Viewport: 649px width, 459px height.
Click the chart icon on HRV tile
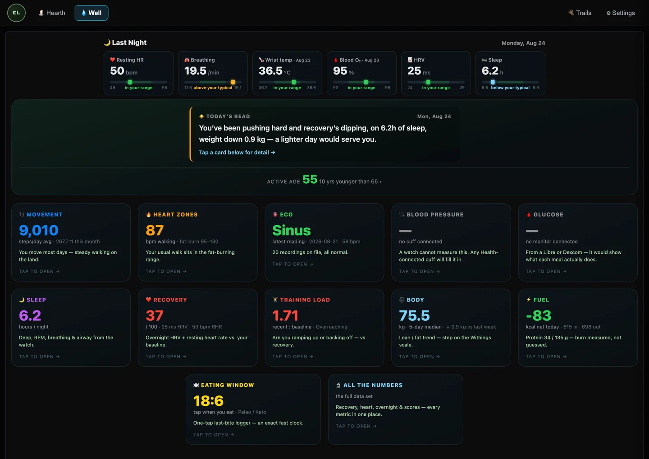410,60
